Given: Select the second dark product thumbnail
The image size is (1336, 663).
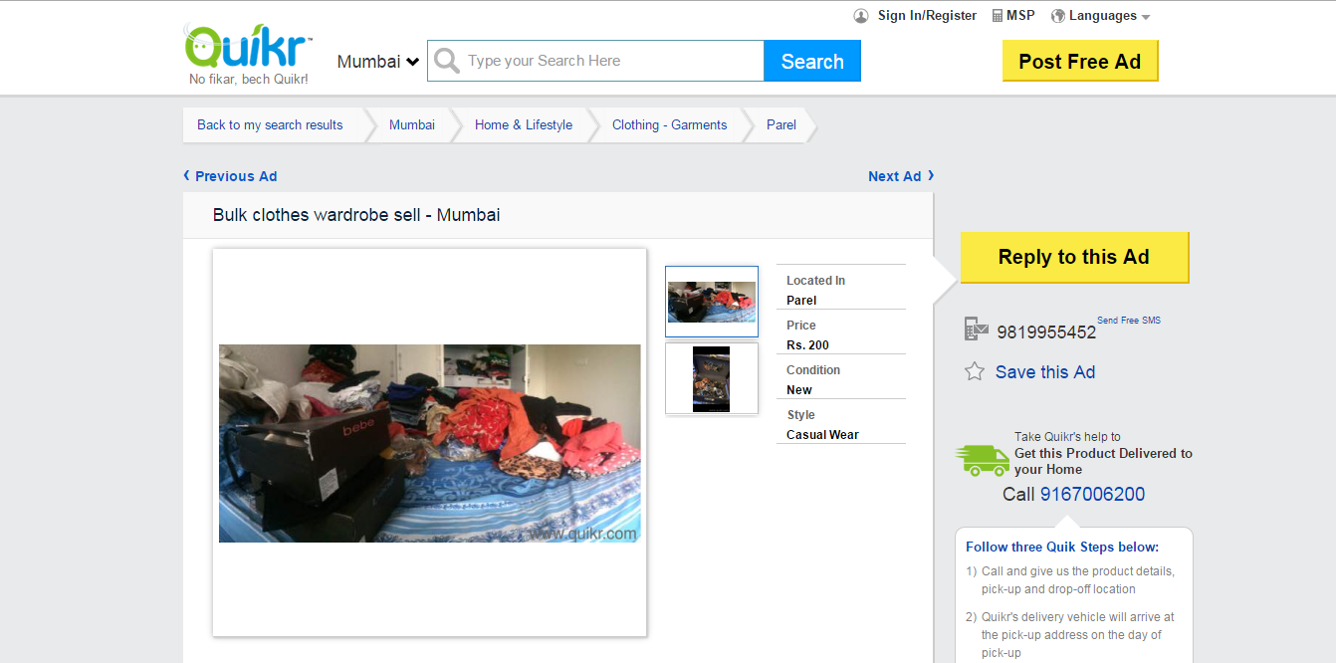Looking at the screenshot, I should (712, 378).
